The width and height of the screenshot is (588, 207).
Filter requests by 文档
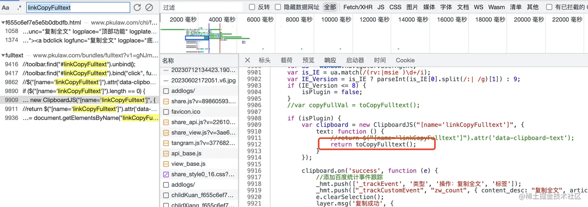point(463,7)
